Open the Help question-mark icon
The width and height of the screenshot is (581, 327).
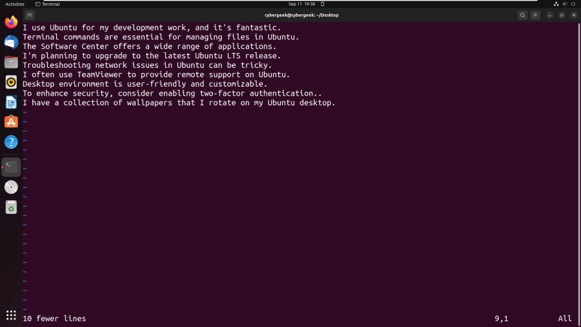click(x=11, y=142)
